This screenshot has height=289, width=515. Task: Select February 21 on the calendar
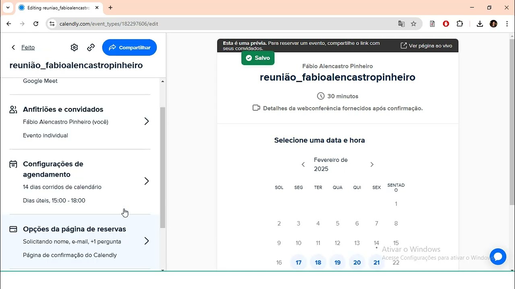coord(377,263)
